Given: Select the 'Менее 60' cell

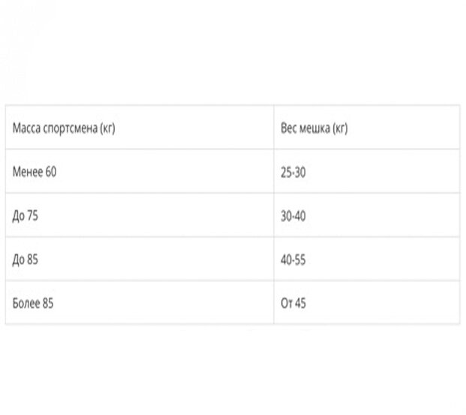Looking at the screenshot, I should coord(140,171).
